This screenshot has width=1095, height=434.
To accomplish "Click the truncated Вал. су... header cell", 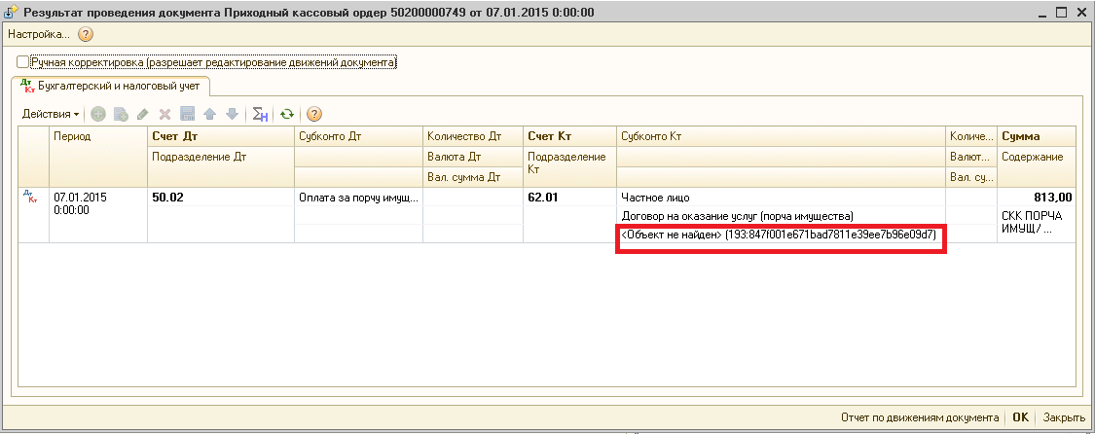I will click(972, 177).
